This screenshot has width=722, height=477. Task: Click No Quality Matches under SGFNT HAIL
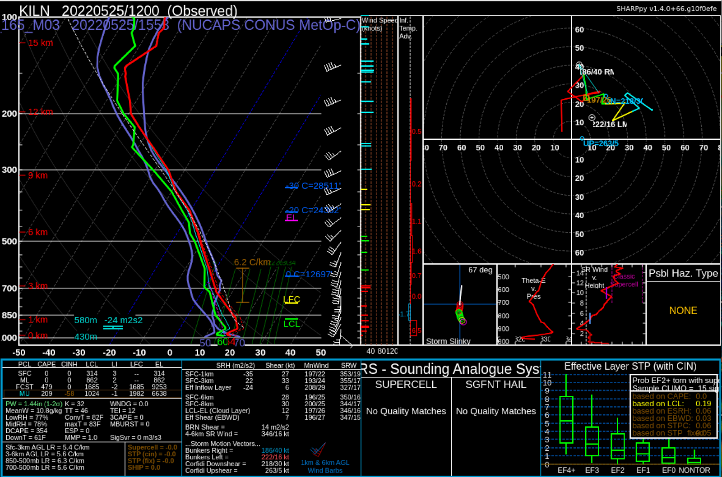click(x=496, y=411)
